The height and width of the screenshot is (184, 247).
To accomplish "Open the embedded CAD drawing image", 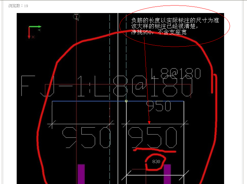I will pyautogui.click(x=120, y=98).
